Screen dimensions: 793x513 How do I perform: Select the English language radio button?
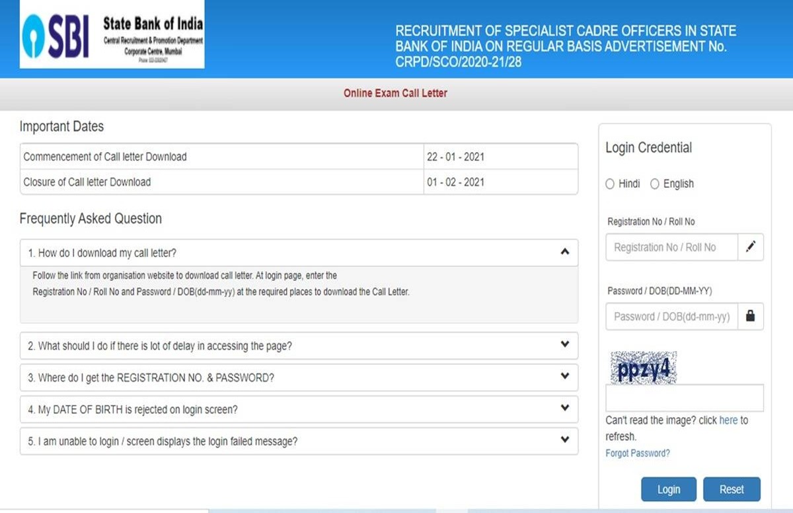point(655,184)
